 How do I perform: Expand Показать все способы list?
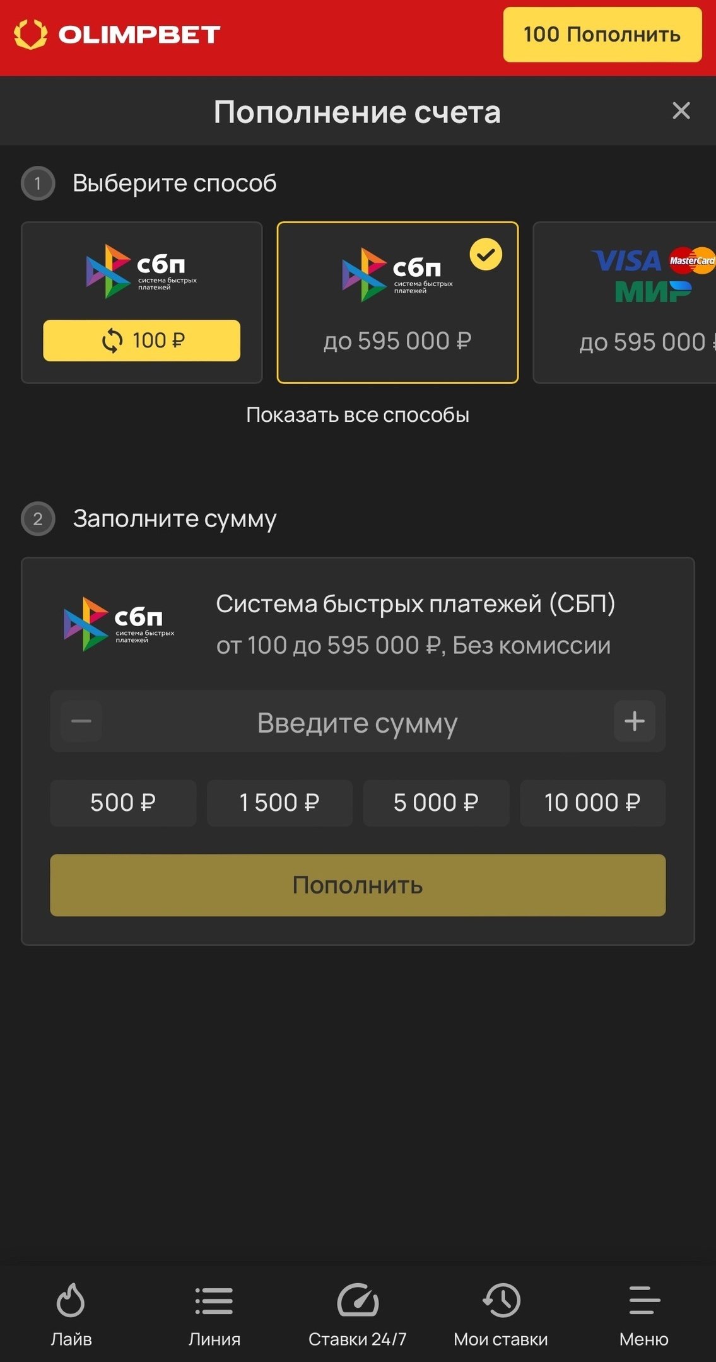pos(358,415)
